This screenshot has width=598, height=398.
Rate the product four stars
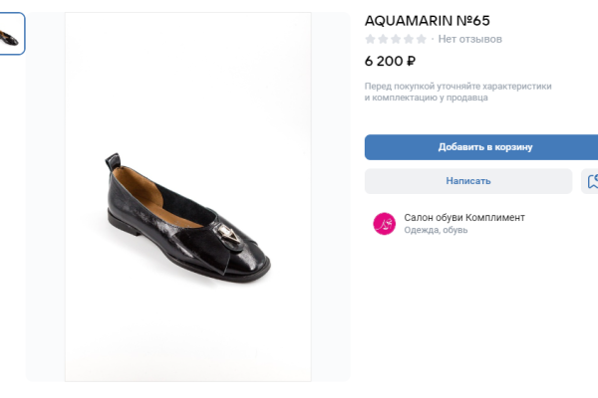click(409, 39)
